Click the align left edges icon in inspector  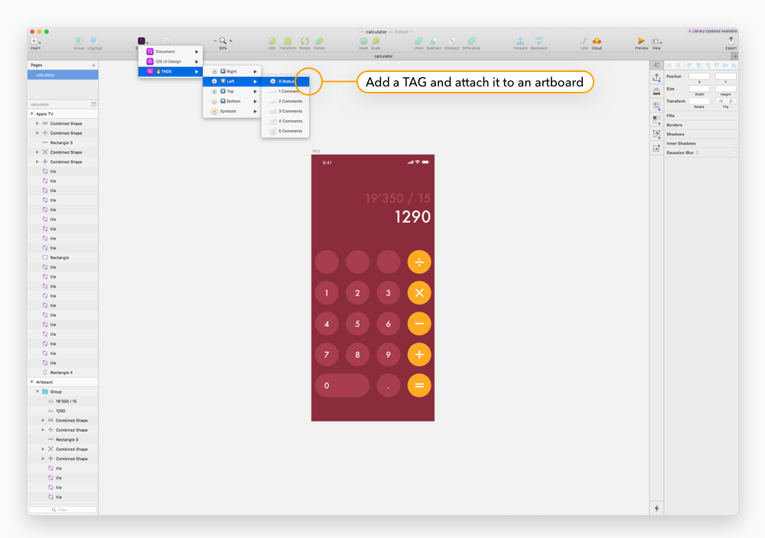click(689, 65)
